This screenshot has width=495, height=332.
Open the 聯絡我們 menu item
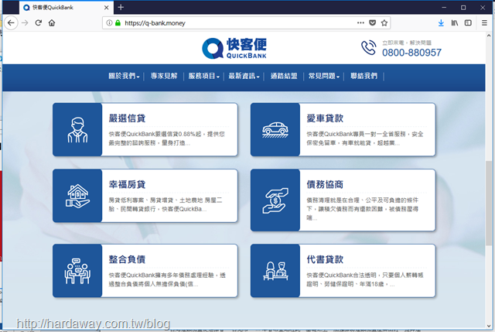pos(364,76)
